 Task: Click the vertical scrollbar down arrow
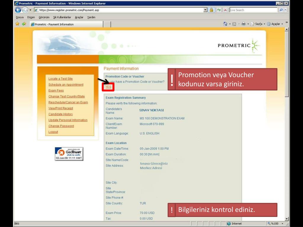[287, 219]
